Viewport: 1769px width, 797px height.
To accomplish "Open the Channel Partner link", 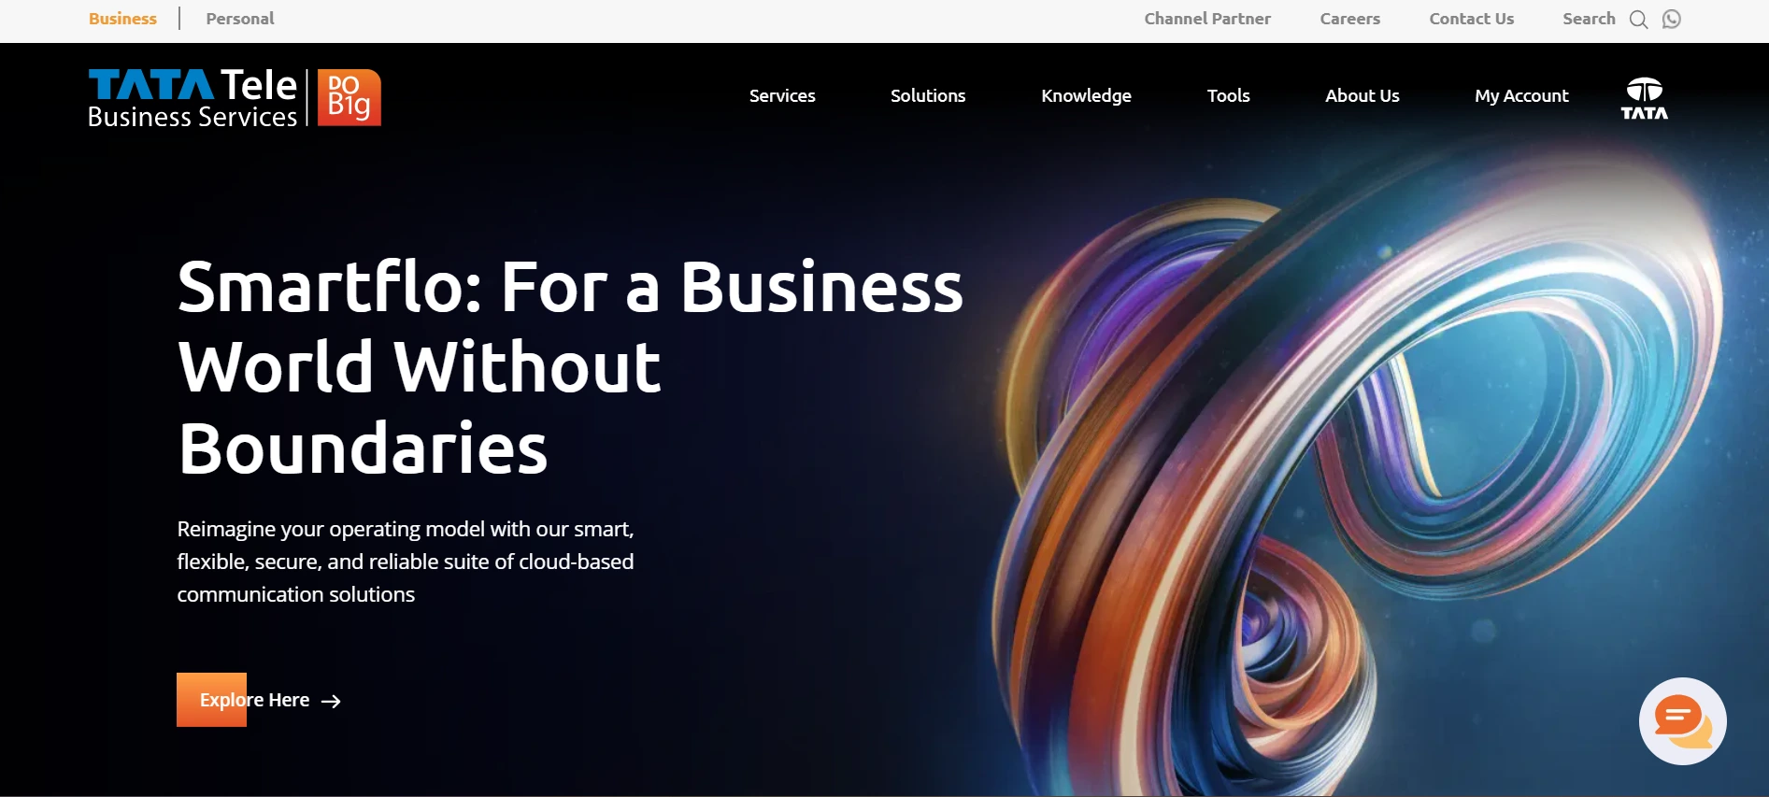I will 1207,19.
